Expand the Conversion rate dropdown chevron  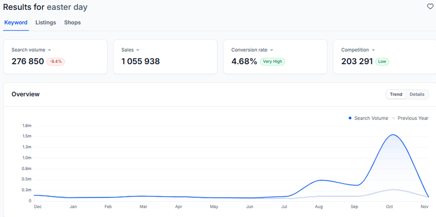pos(271,50)
